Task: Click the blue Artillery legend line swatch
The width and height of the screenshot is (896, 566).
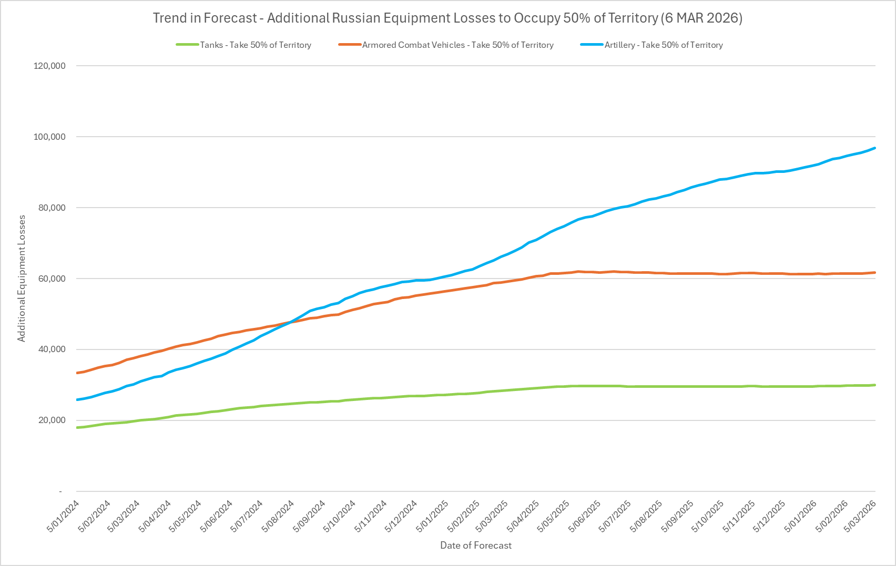Action: [592, 45]
